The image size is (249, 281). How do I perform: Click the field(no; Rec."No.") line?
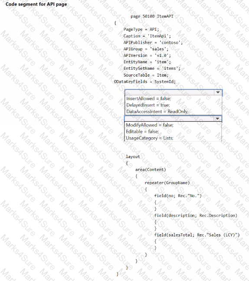pos(178,196)
